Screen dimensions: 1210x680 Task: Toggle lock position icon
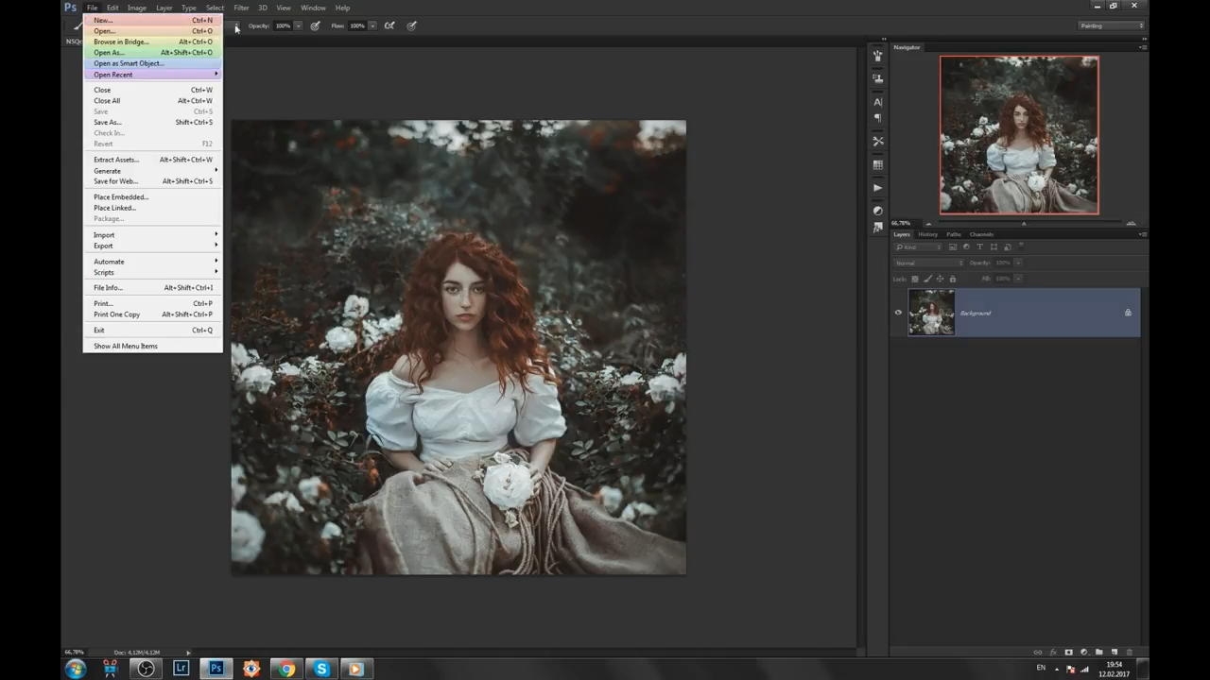coord(940,279)
